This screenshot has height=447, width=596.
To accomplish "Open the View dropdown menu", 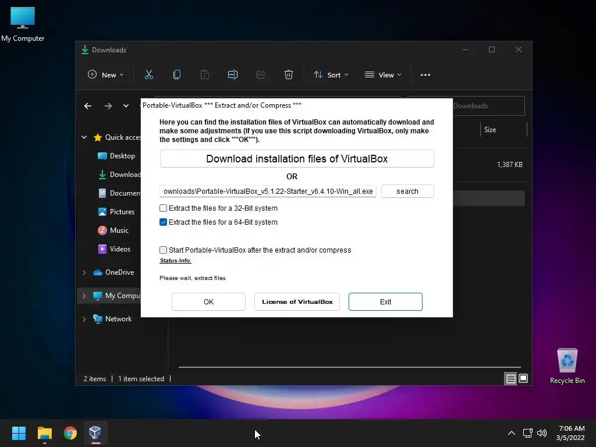I will coord(383,75).
